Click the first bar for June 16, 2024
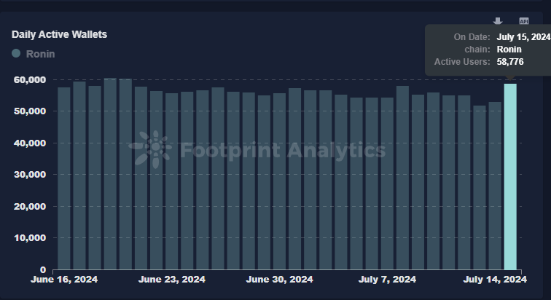This screenshot has height=300, width=551. [64, 178]
